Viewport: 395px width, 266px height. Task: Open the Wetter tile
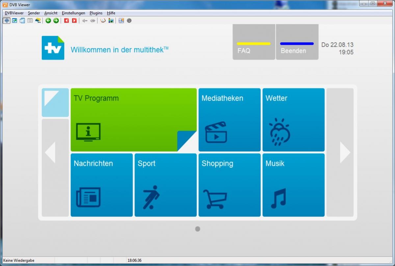tap(293, 120)
